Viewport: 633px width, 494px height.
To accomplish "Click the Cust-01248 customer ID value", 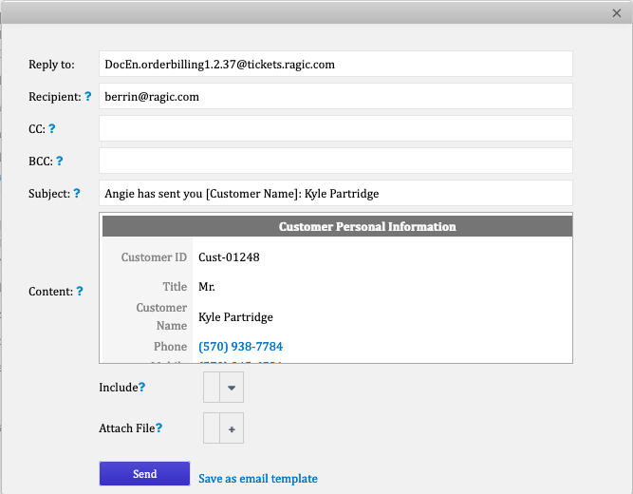I will pos(229,257).
